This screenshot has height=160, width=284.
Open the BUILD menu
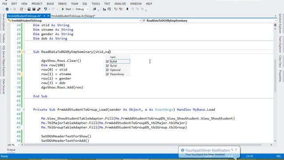tap(50, 4)
